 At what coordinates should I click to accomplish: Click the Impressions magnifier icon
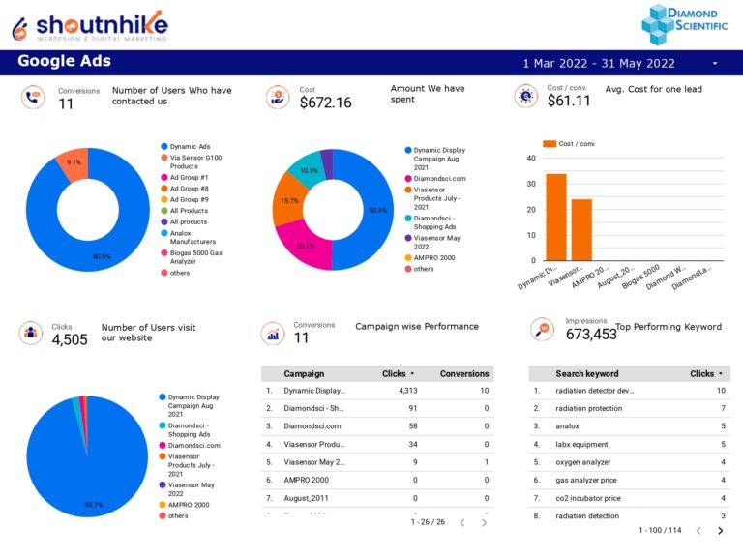pyautogui.click(x=543, y=330)
